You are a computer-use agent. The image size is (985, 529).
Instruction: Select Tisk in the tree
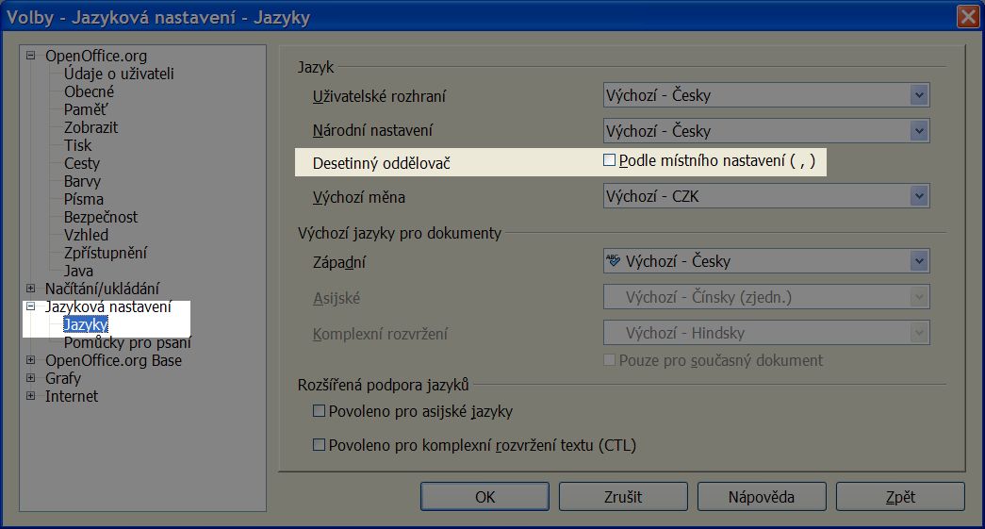tap(77, 145)
